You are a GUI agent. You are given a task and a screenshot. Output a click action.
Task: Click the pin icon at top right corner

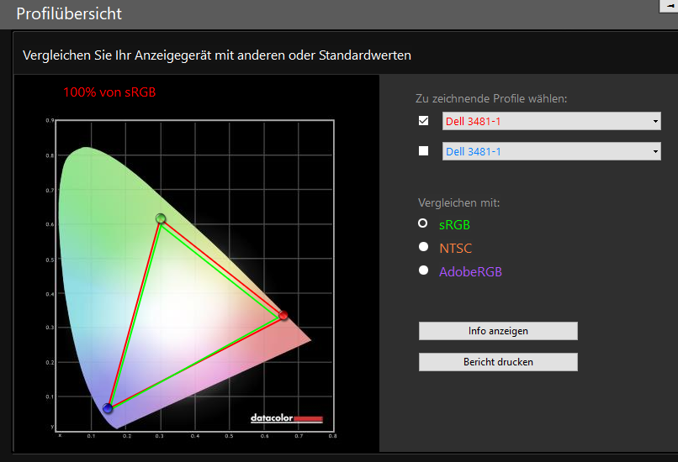[669, 6]
